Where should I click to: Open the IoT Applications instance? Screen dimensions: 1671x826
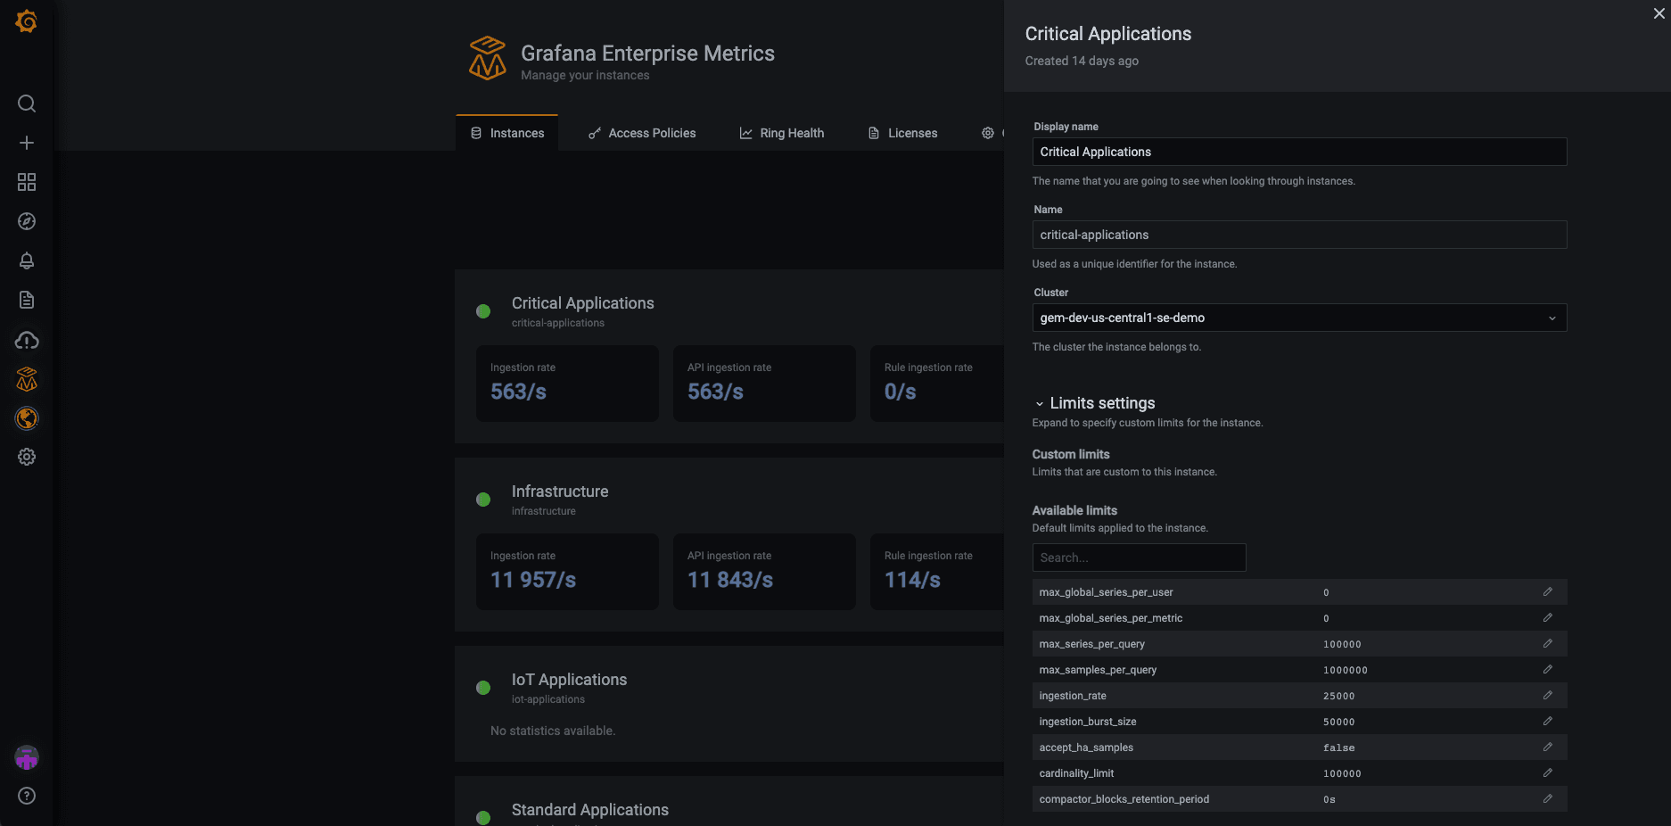coord(569,680)
